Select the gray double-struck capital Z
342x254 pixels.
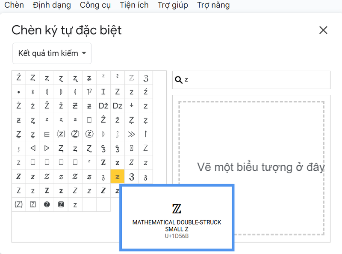tap(132, 78)
